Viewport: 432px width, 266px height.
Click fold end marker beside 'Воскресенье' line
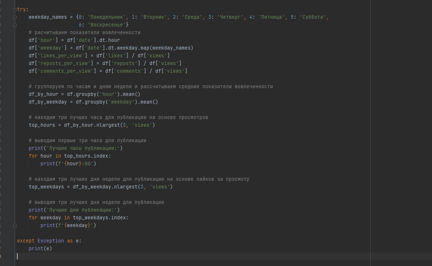(15, 25)
